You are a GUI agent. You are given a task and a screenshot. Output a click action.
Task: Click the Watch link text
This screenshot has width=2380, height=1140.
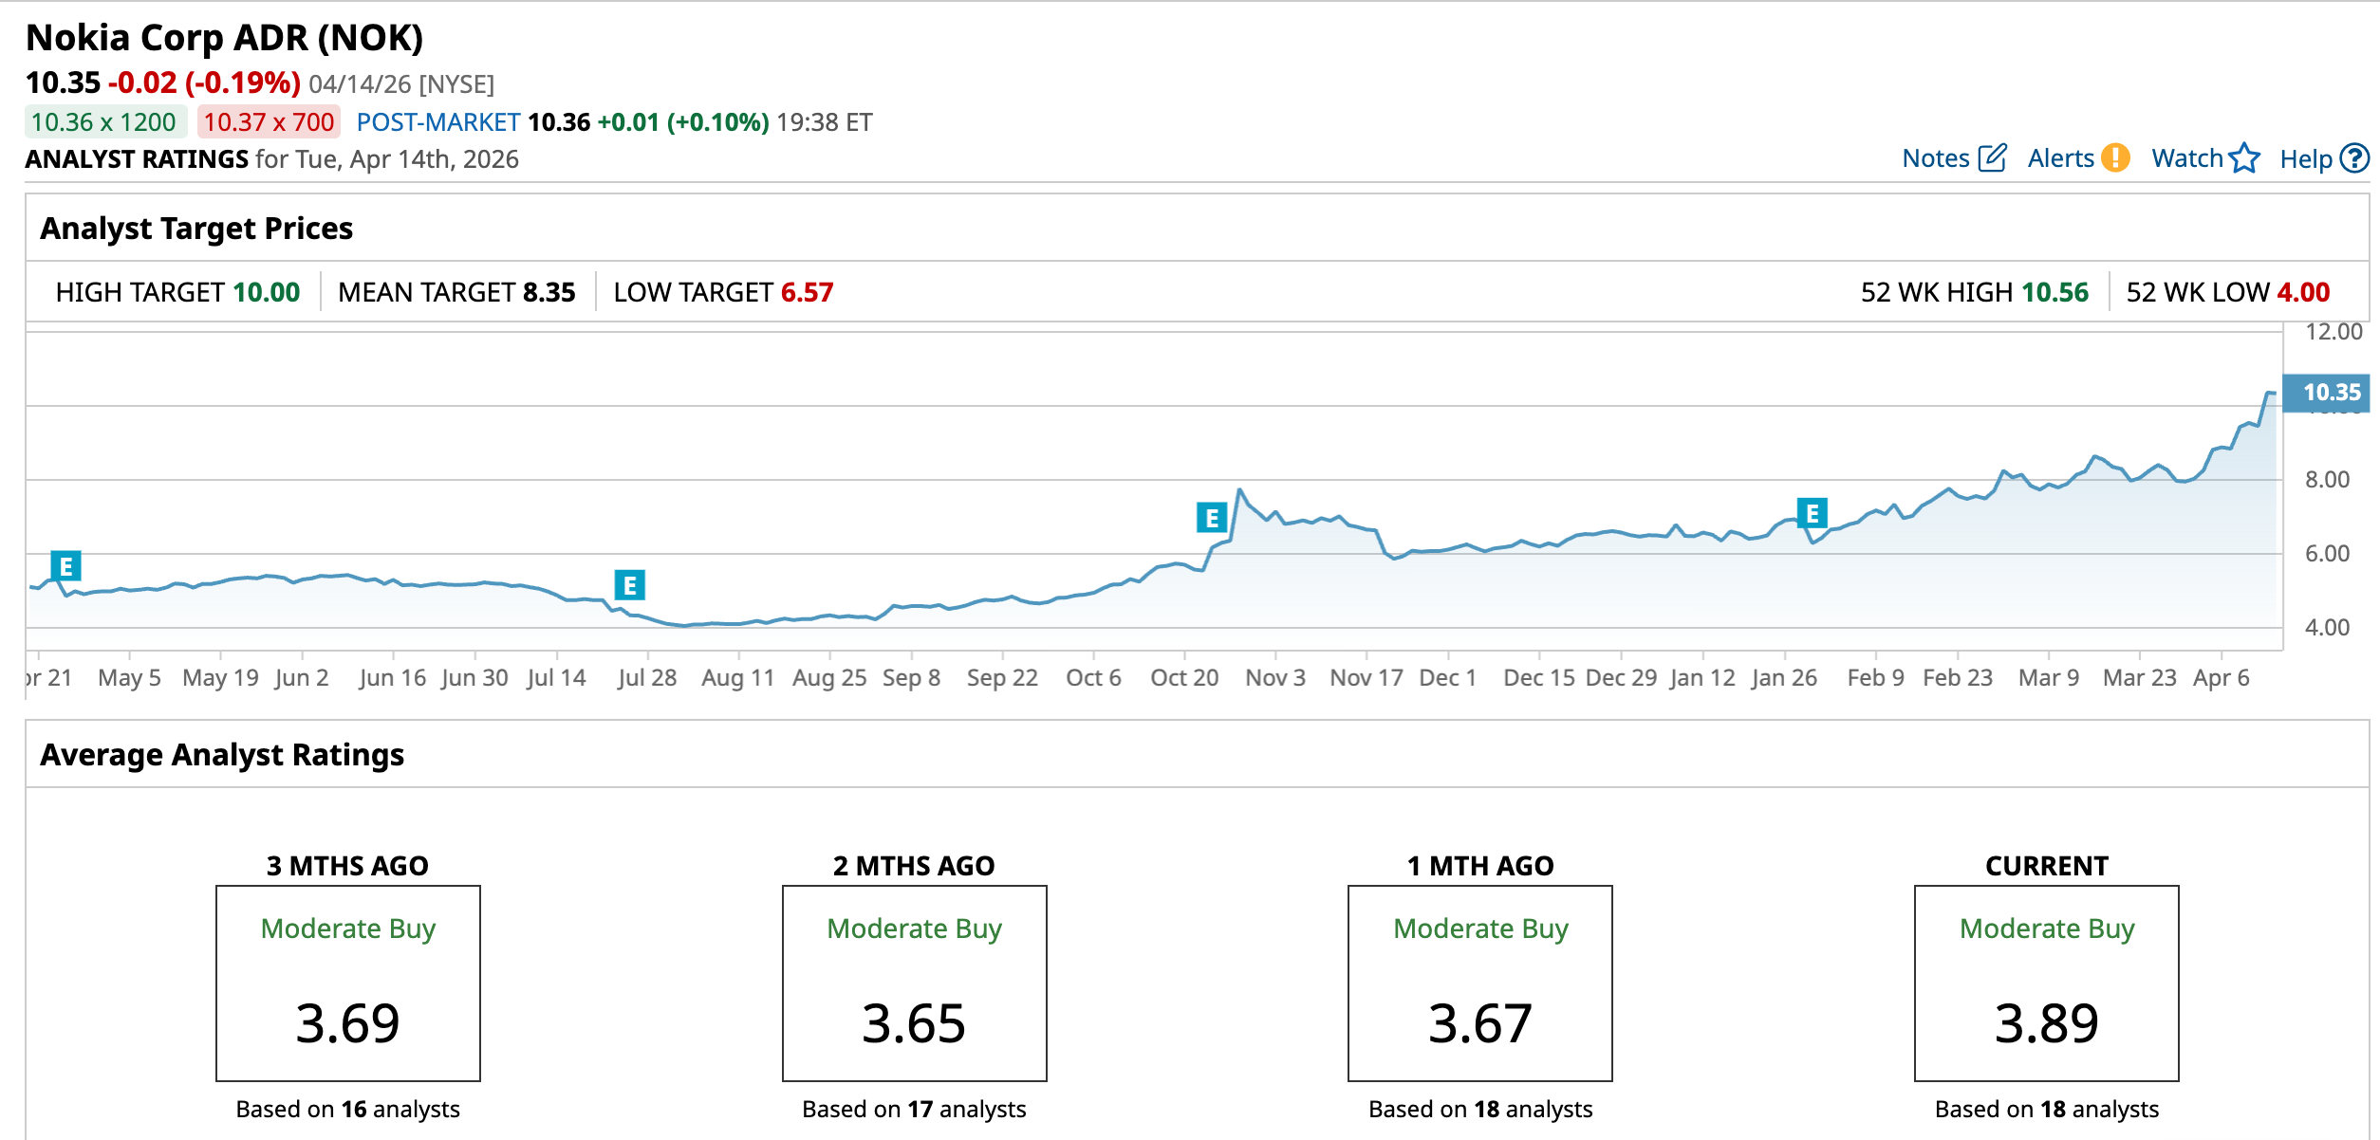point(2186,158)
